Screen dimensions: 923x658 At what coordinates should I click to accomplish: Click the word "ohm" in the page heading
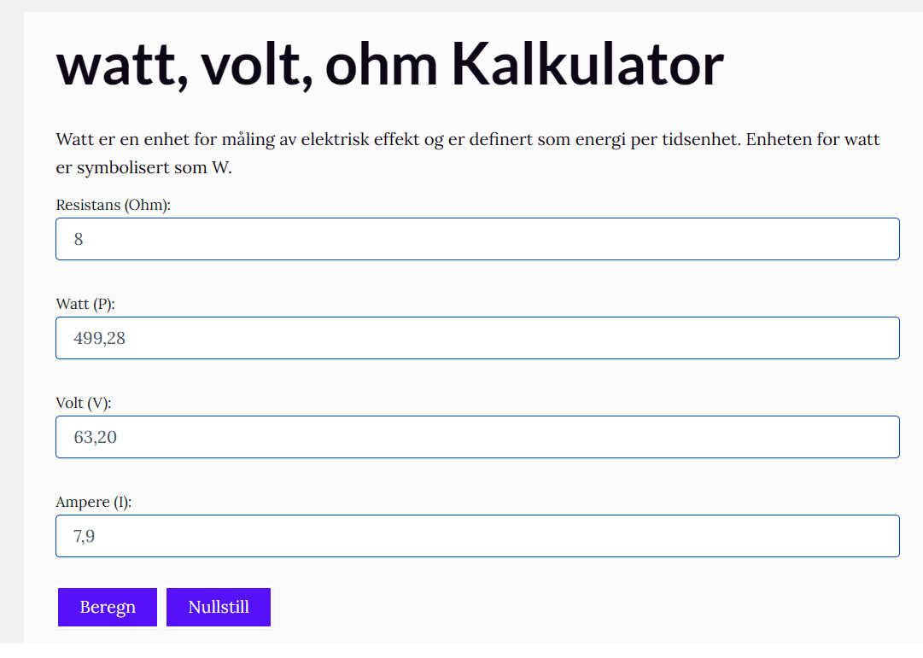click(381, 64)
